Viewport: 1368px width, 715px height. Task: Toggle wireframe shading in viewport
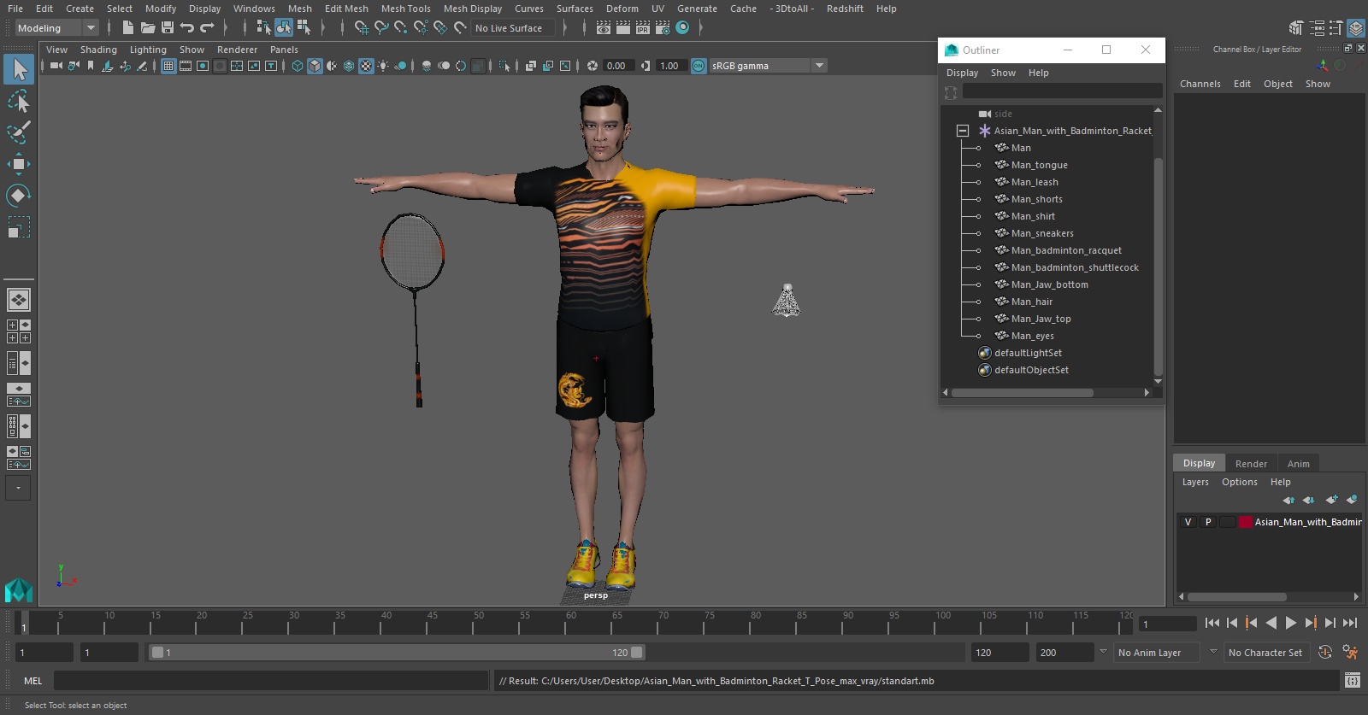pos(298,66)
